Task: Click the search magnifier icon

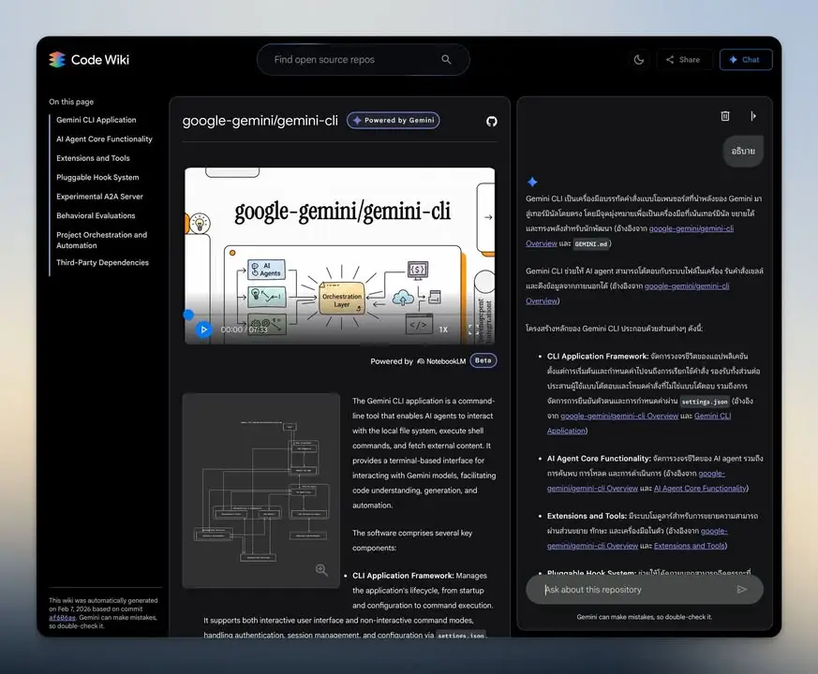Action: [x=446, y=59]
